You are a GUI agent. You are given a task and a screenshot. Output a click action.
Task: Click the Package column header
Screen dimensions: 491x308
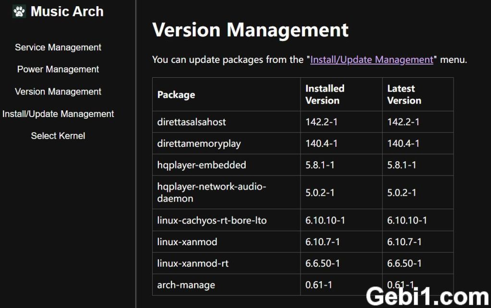pos(176,95)
